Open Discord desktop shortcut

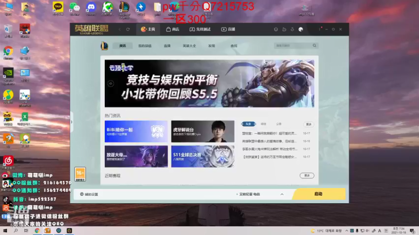[x=91, y=9]
